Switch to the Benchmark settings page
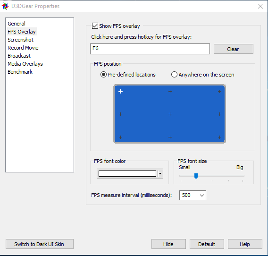 (20, 72)
